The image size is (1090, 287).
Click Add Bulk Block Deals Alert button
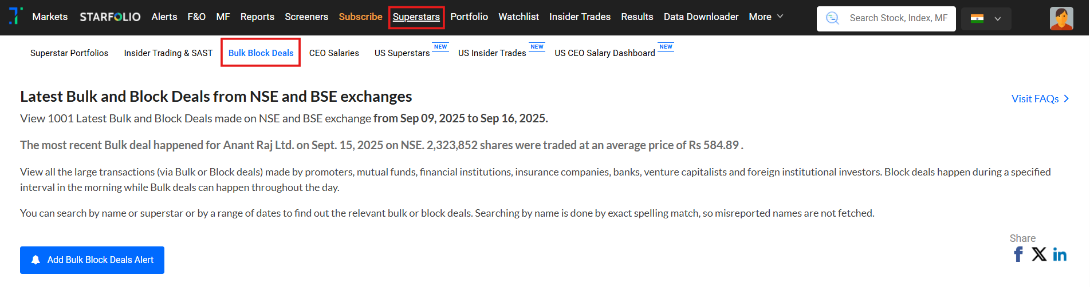[x=92, y=260]
